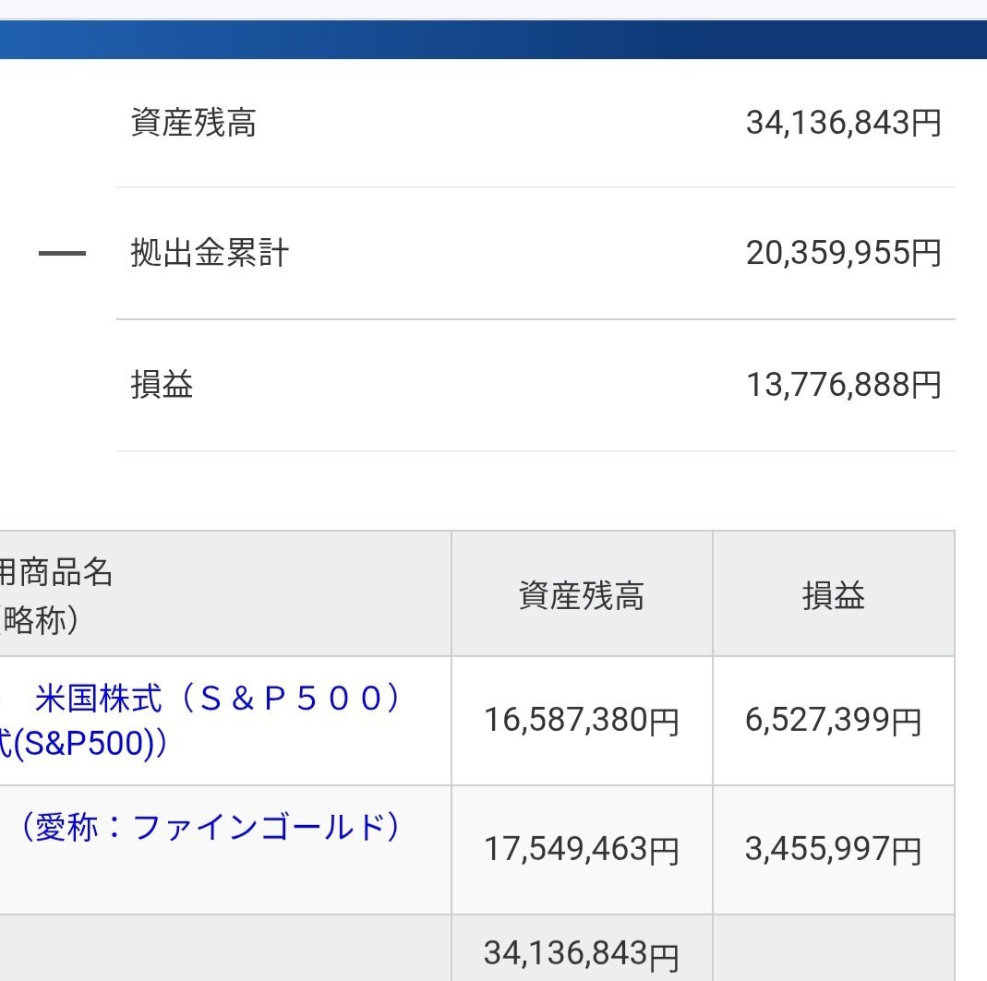Select the 6,527,399円 profit cell
This screenshot has height=981, width=987.
(x=833, y=721)
